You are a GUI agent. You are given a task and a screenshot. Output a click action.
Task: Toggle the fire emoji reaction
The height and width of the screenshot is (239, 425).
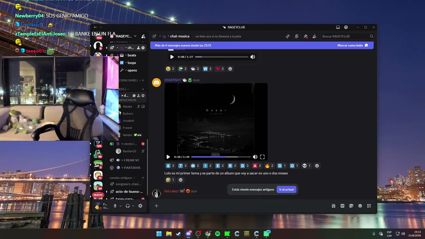(x=269, y=166)
